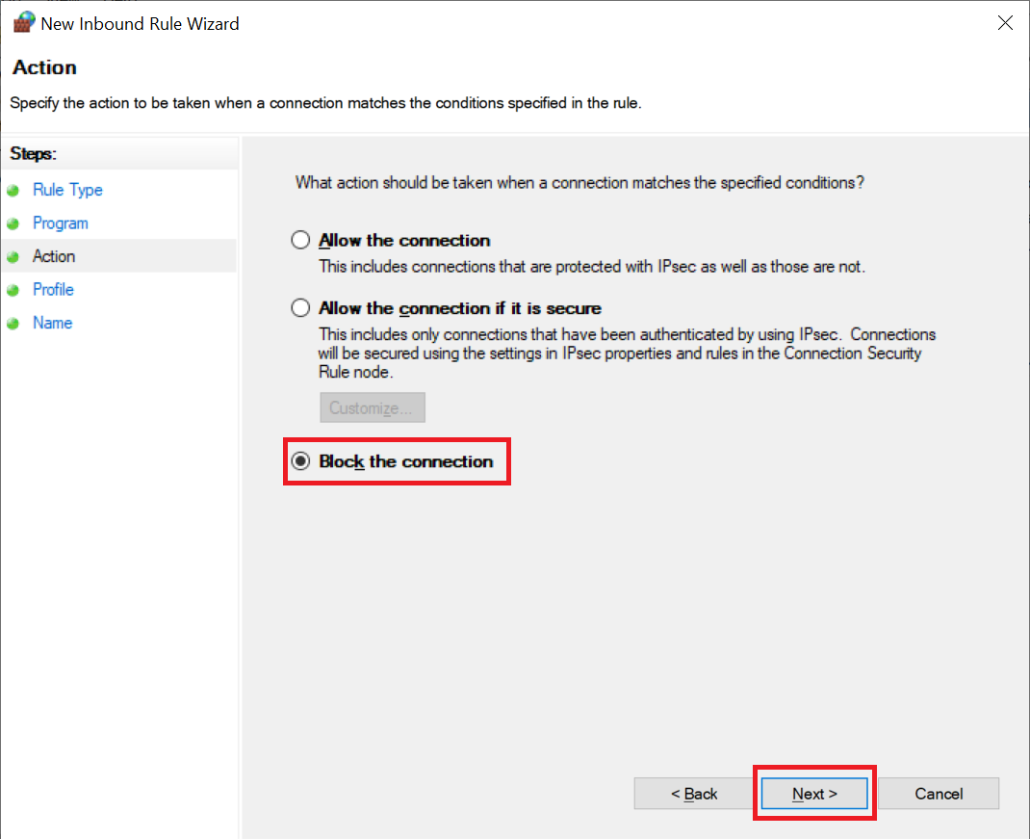The height and width of the screenshot is (839, 1030).
Task: Click the green bullet beside Name
Action: tap(13, 324)
